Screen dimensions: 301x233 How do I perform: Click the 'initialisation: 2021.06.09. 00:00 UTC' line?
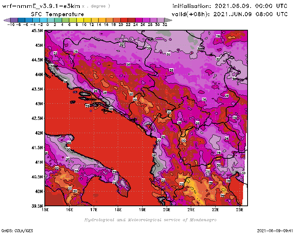[230, 6]
